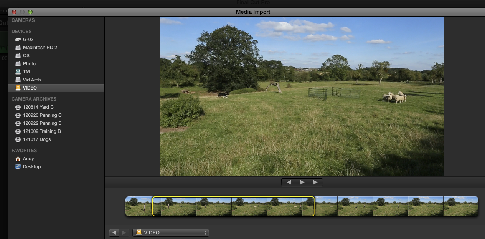Jump to the previous clip
This screenshot has height=239, width=485.
coord(288,182)
